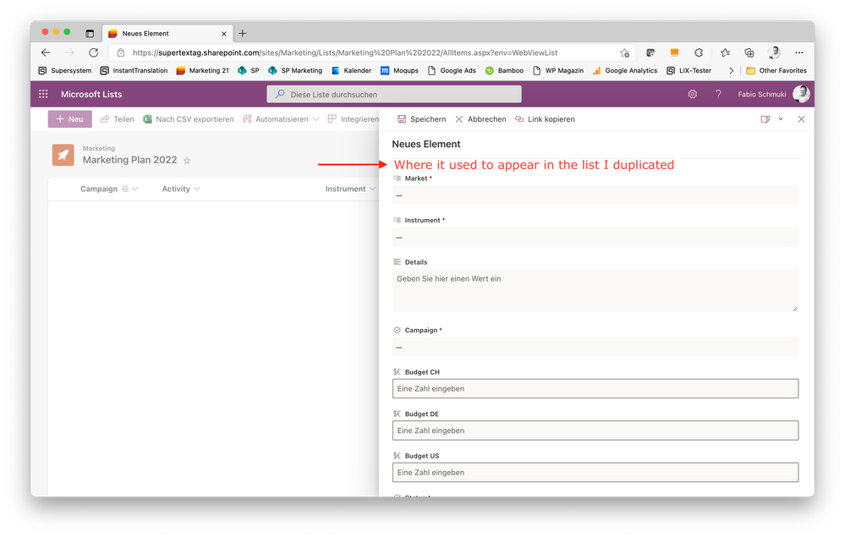Add page to favorites star in address bar
Viewport: 845px width, 537px height.
tap(624, 52)
